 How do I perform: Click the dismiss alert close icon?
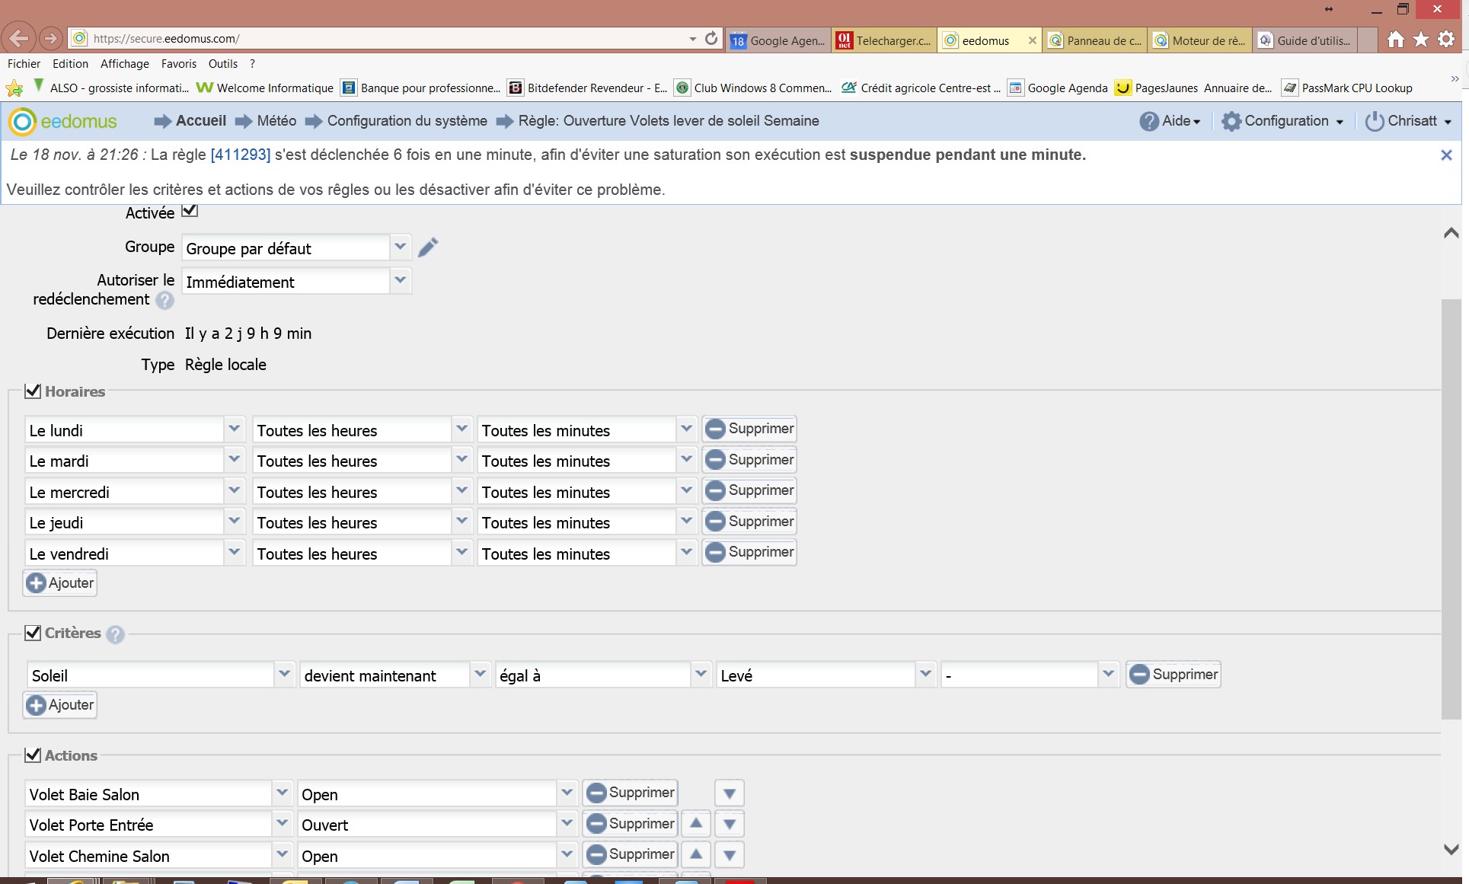pos(1447,155)
